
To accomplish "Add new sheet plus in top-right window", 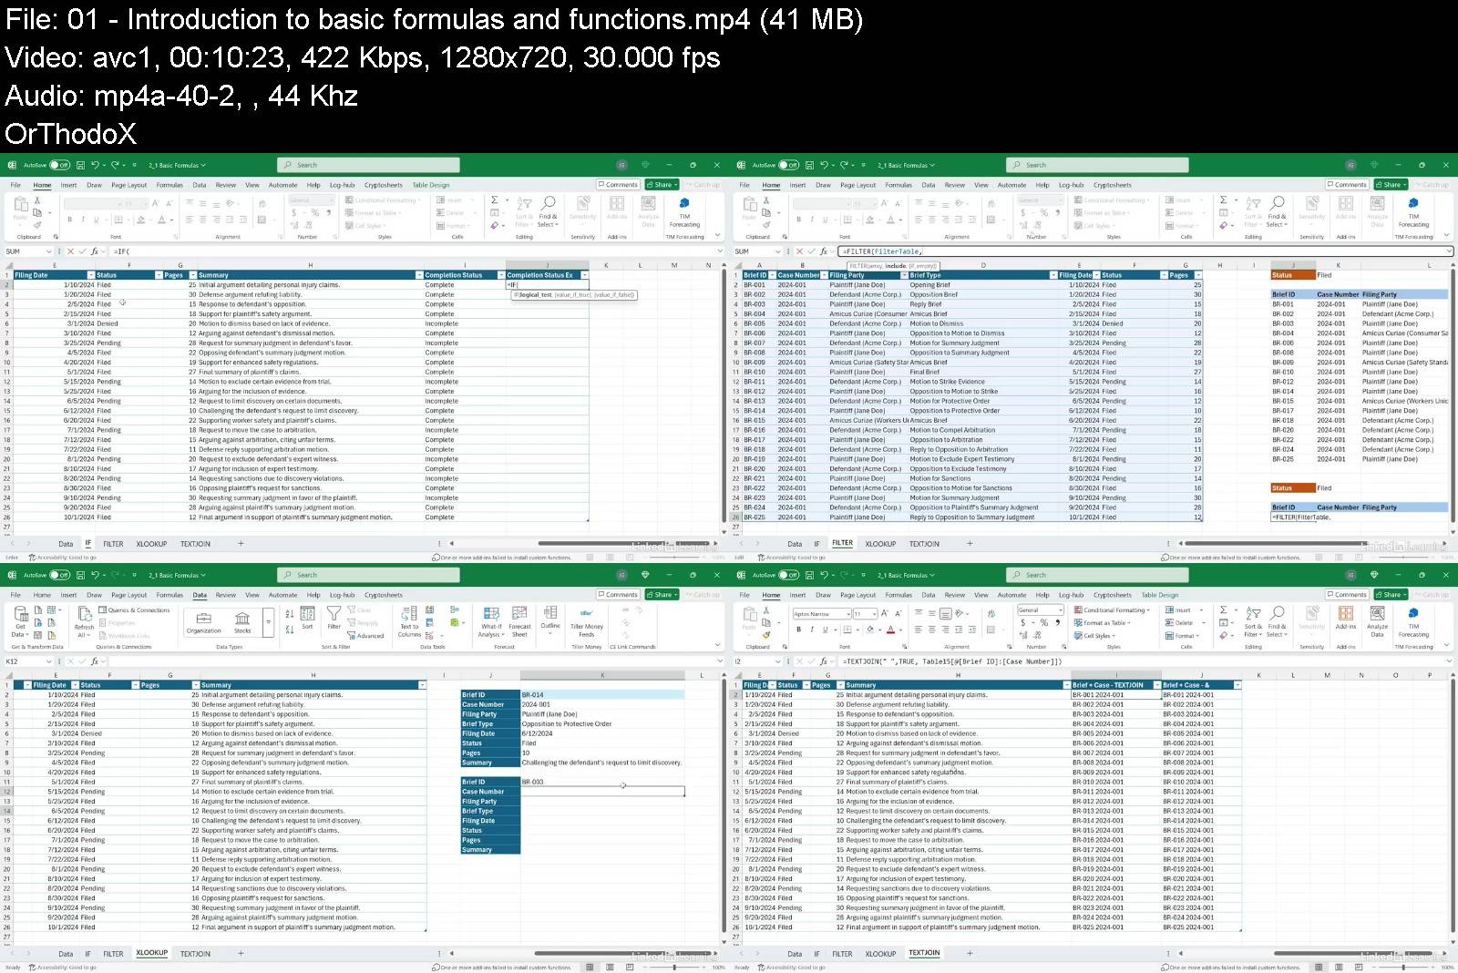I will pos(970,544).
